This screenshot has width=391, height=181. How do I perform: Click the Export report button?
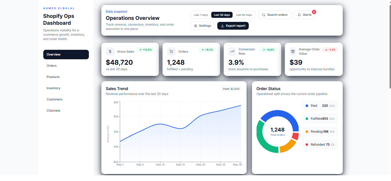coord(233,26)
